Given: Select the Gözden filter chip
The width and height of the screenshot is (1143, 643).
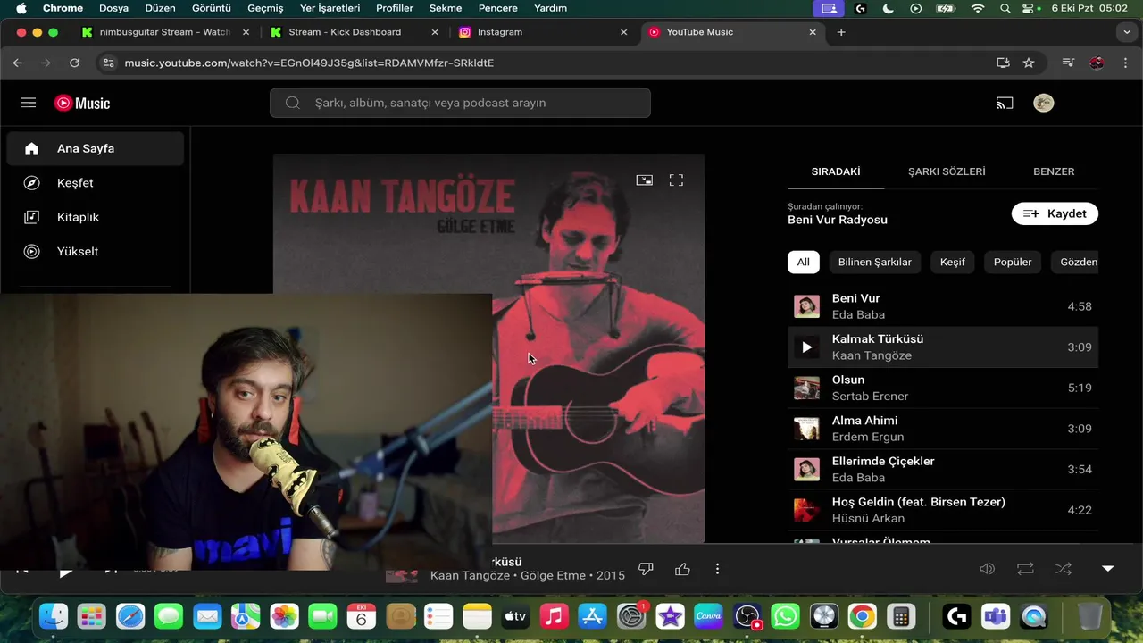Looking at the screenshot, I should click(1076, 262).
